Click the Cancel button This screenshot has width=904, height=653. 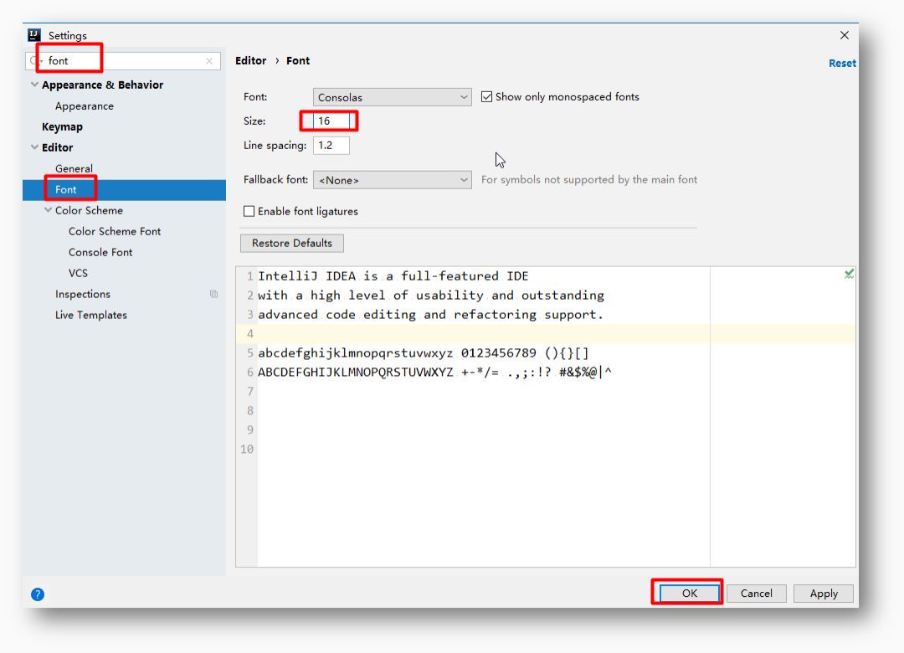pyautogui.click(x=757, y=594)
